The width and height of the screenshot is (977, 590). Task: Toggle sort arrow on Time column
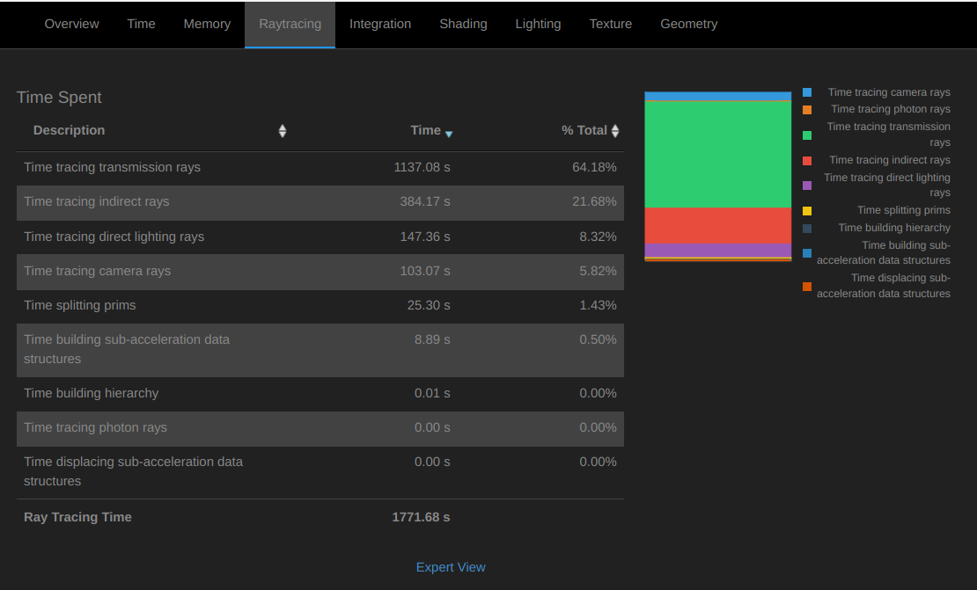pyautogui.click(x=449, y=134)
